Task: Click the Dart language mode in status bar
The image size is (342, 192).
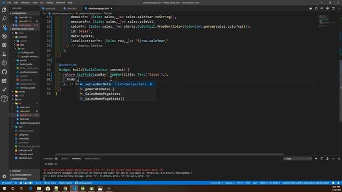Action: click(x=255, y=183)
